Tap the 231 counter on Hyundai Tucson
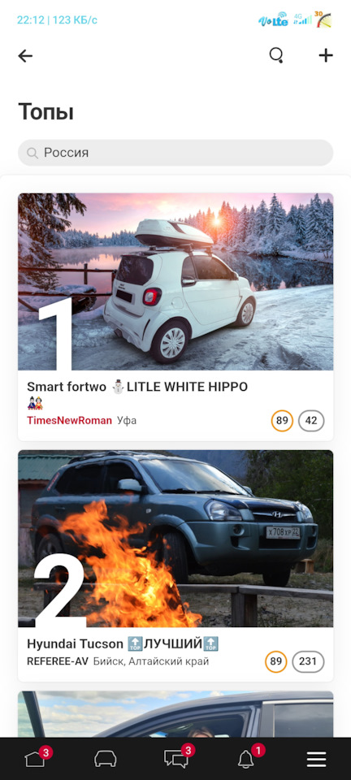The height and width of the screenshot is (780, 351). pos(308,661)
